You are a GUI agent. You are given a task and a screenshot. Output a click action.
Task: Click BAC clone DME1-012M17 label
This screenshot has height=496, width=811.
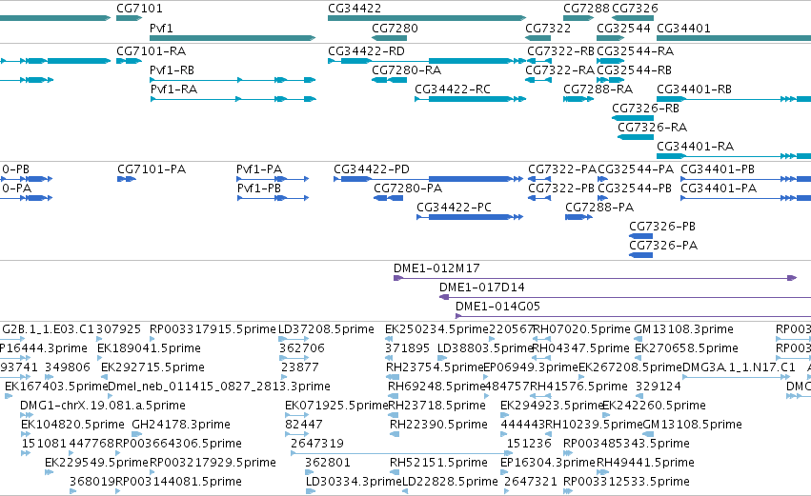tap(436, 268)
